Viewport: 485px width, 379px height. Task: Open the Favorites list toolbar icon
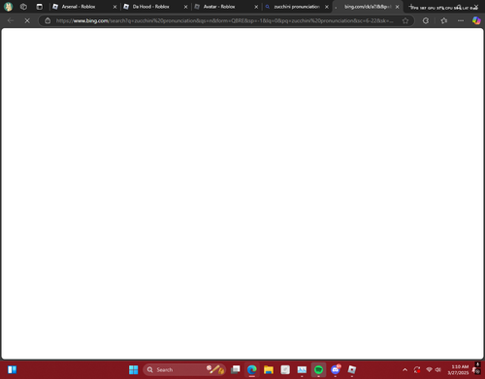[444, 20]
